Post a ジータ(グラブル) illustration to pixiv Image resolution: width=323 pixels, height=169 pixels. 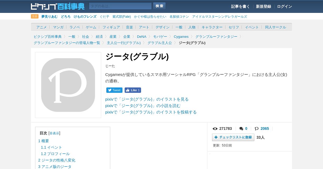[151, 112]
